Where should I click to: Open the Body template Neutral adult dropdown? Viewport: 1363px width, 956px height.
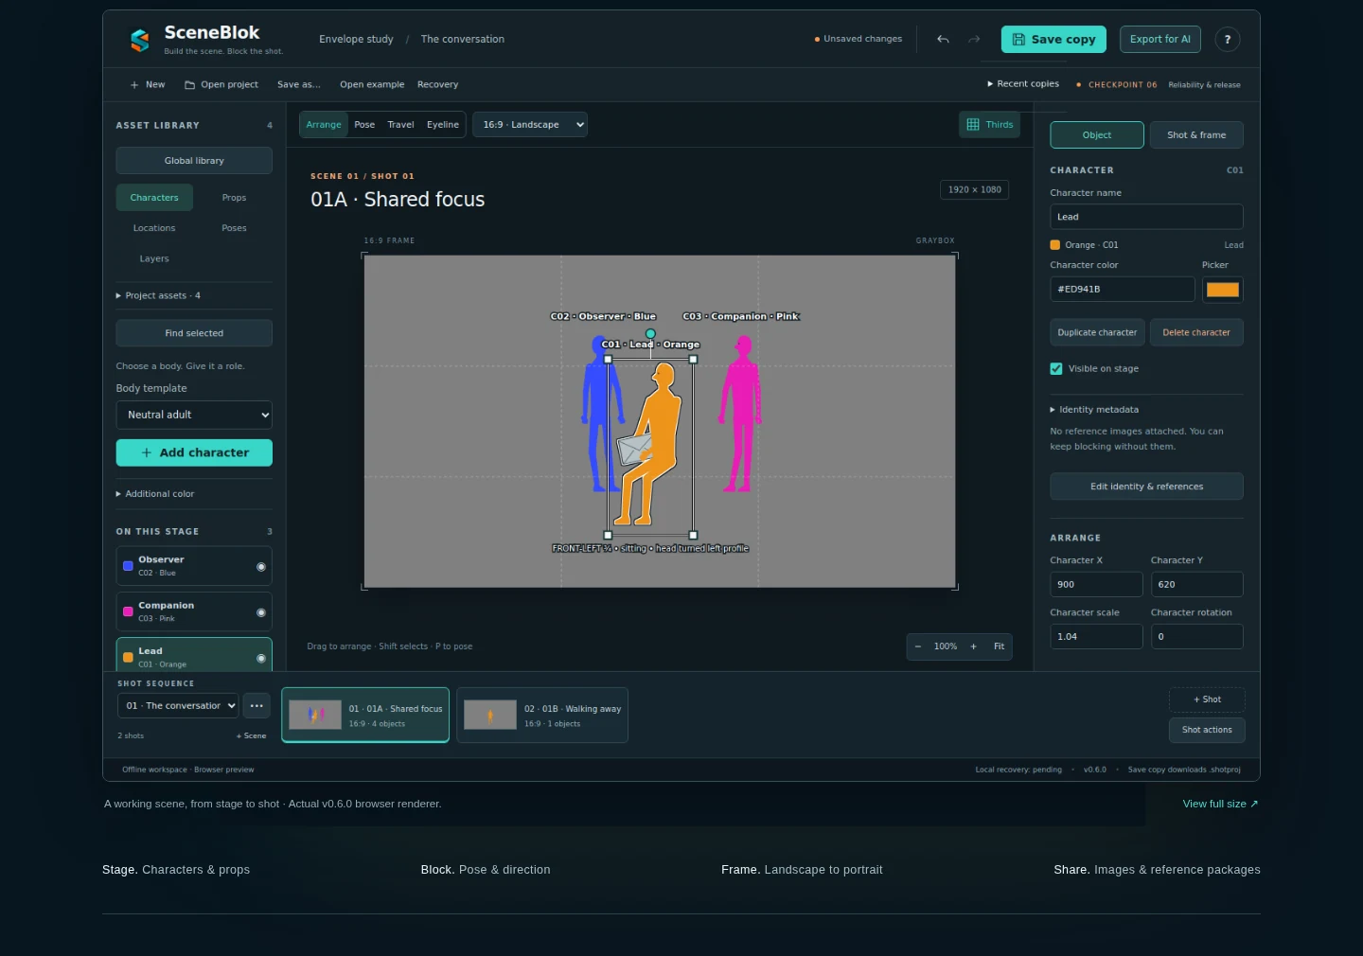(x=194, y=415)
